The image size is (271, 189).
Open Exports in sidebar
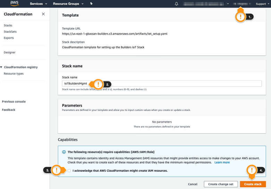[x=9, y=38]
